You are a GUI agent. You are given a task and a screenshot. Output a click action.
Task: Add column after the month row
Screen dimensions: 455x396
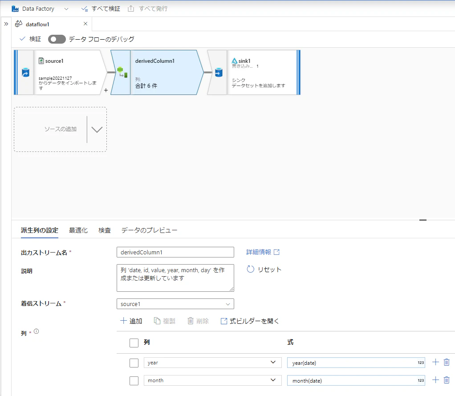tap(435, 380)
